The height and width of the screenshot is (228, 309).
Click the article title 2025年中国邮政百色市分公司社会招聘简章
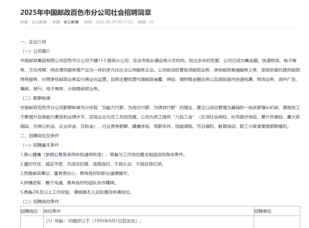86,12
